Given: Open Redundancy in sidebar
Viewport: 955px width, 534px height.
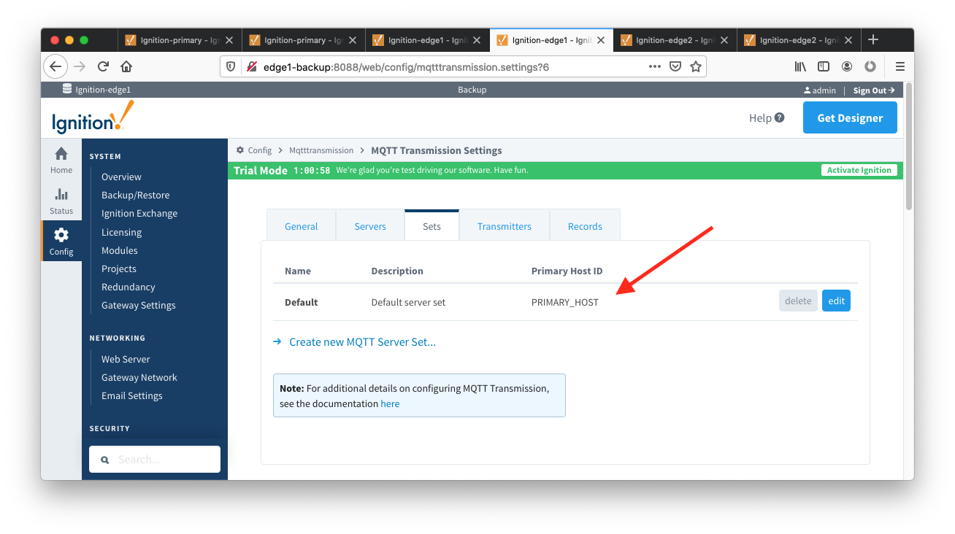Looking at the screenshot, I should tap(129, 287).
